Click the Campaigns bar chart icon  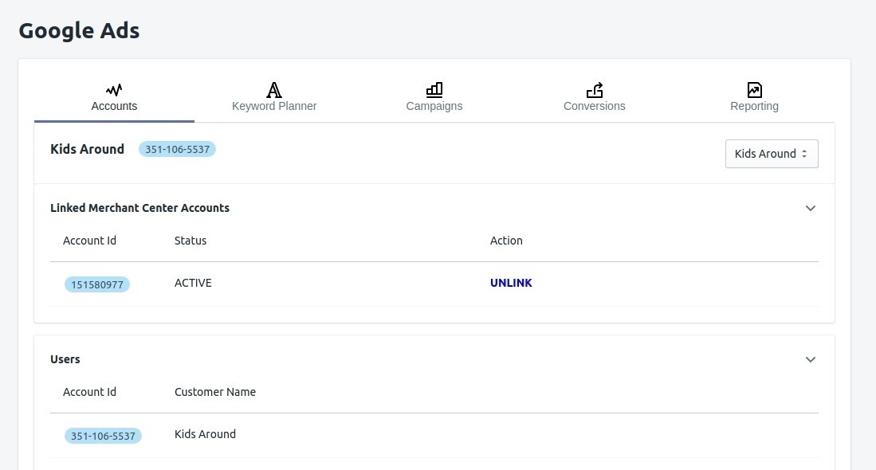click(x=434, y=89)
